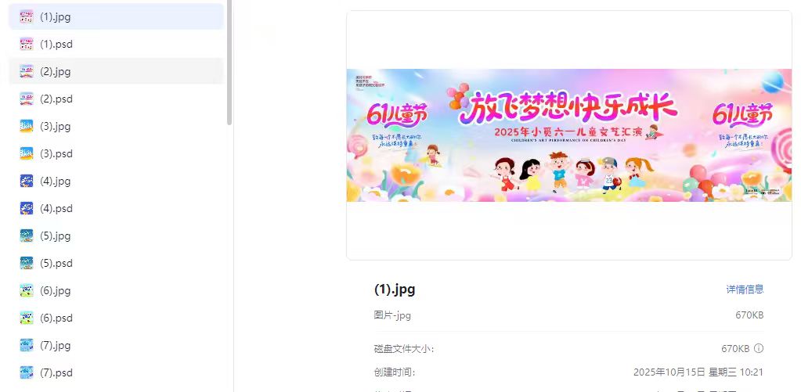Click the info icon beside disk file size
The width and height of the screenshot is (801, 392).
[759, 348]
